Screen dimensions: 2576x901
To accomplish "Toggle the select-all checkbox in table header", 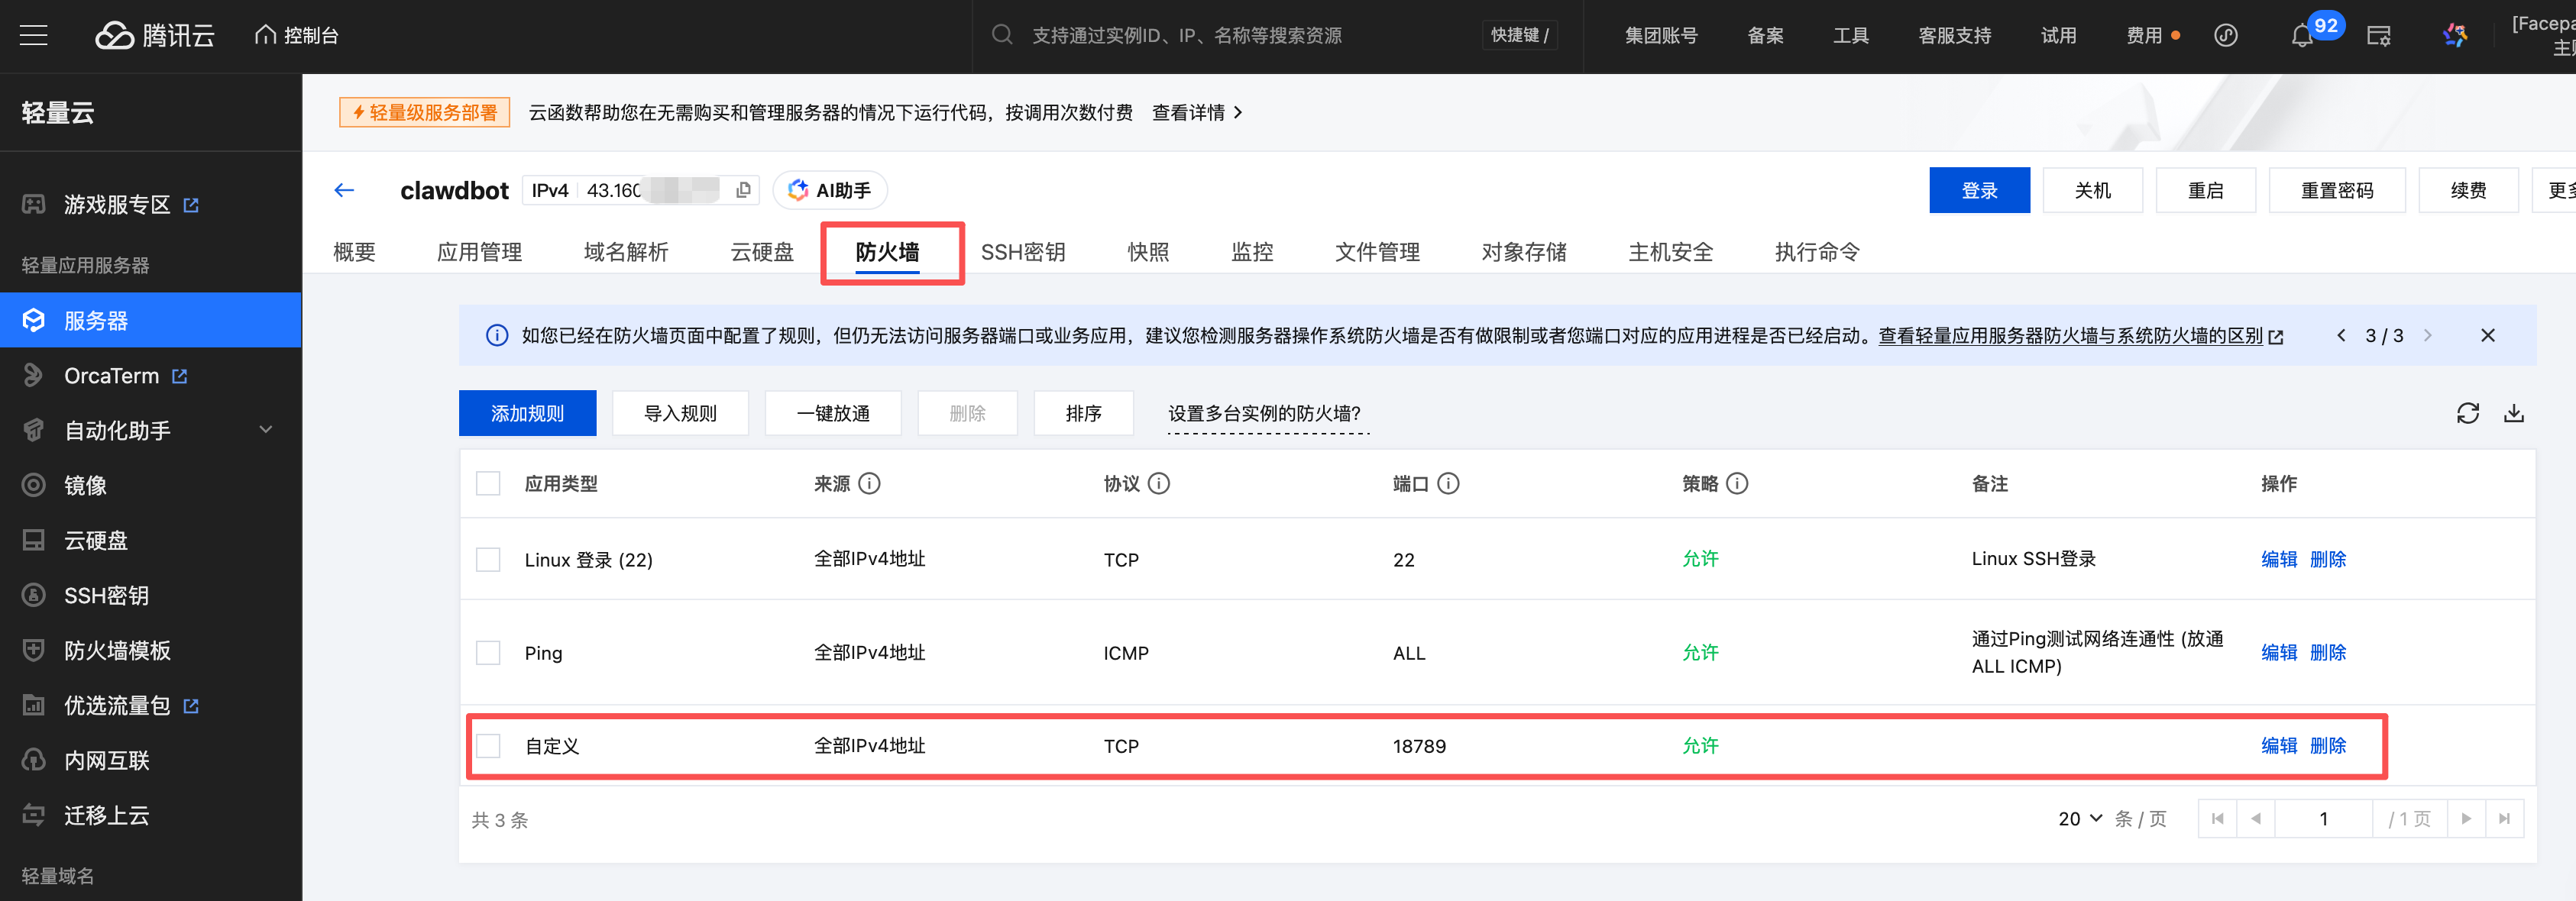I will click(x=488, y=484).
